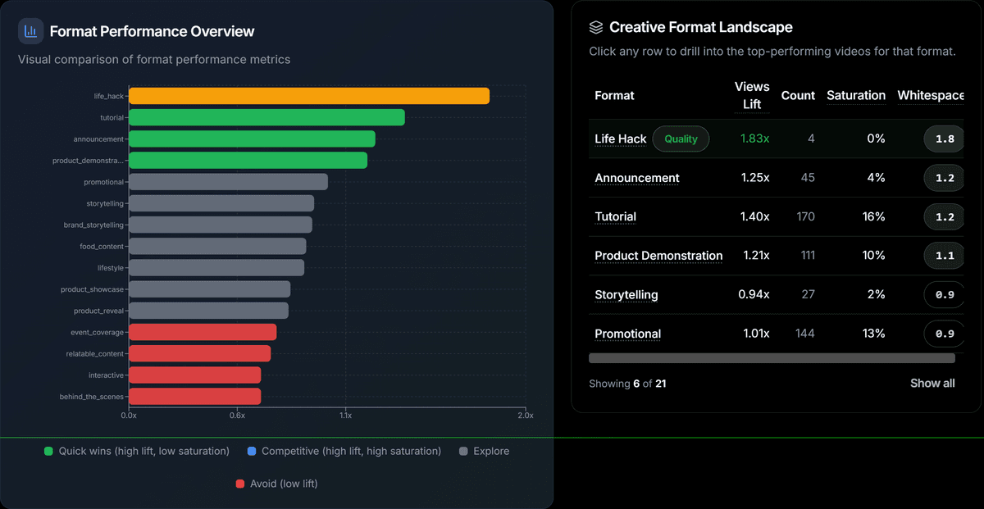Open the Format column header
The width and height of the screenshot is (984, 509).
[614, 95]
